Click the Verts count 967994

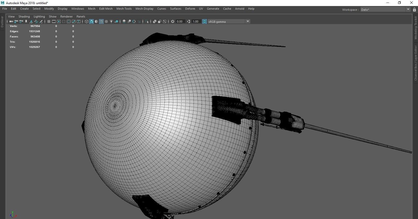tap(35, 26)
